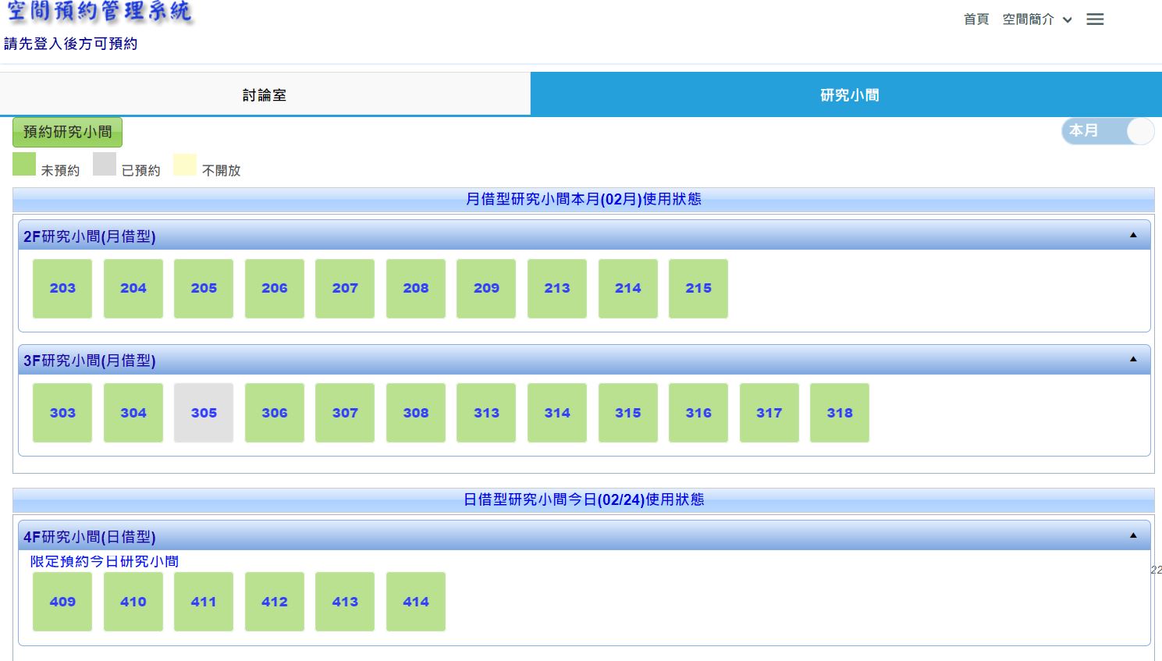Choose daily room 409

(x=62, y=602)
